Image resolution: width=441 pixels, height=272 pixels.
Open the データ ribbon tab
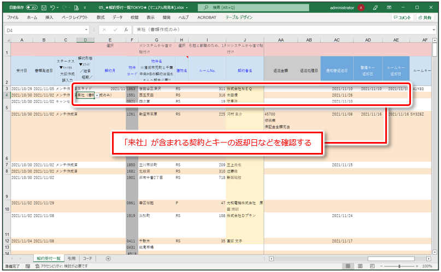tap(117, 17)
